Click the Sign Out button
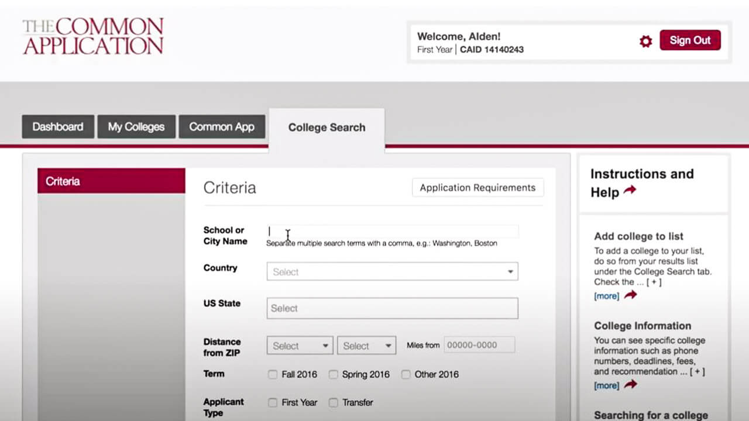 click(x=690, y=40)
